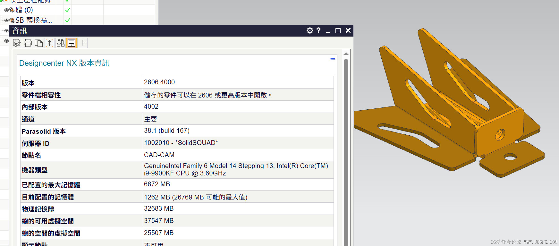The width and height of the screenshot is (559, 246).
Task: Print the information window contents
Action: [28, 43]
